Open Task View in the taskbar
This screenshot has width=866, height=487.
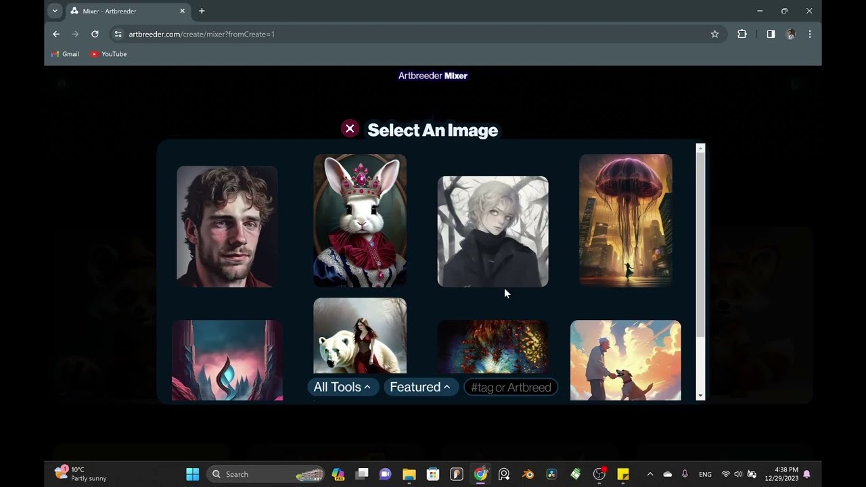point(362,474)
